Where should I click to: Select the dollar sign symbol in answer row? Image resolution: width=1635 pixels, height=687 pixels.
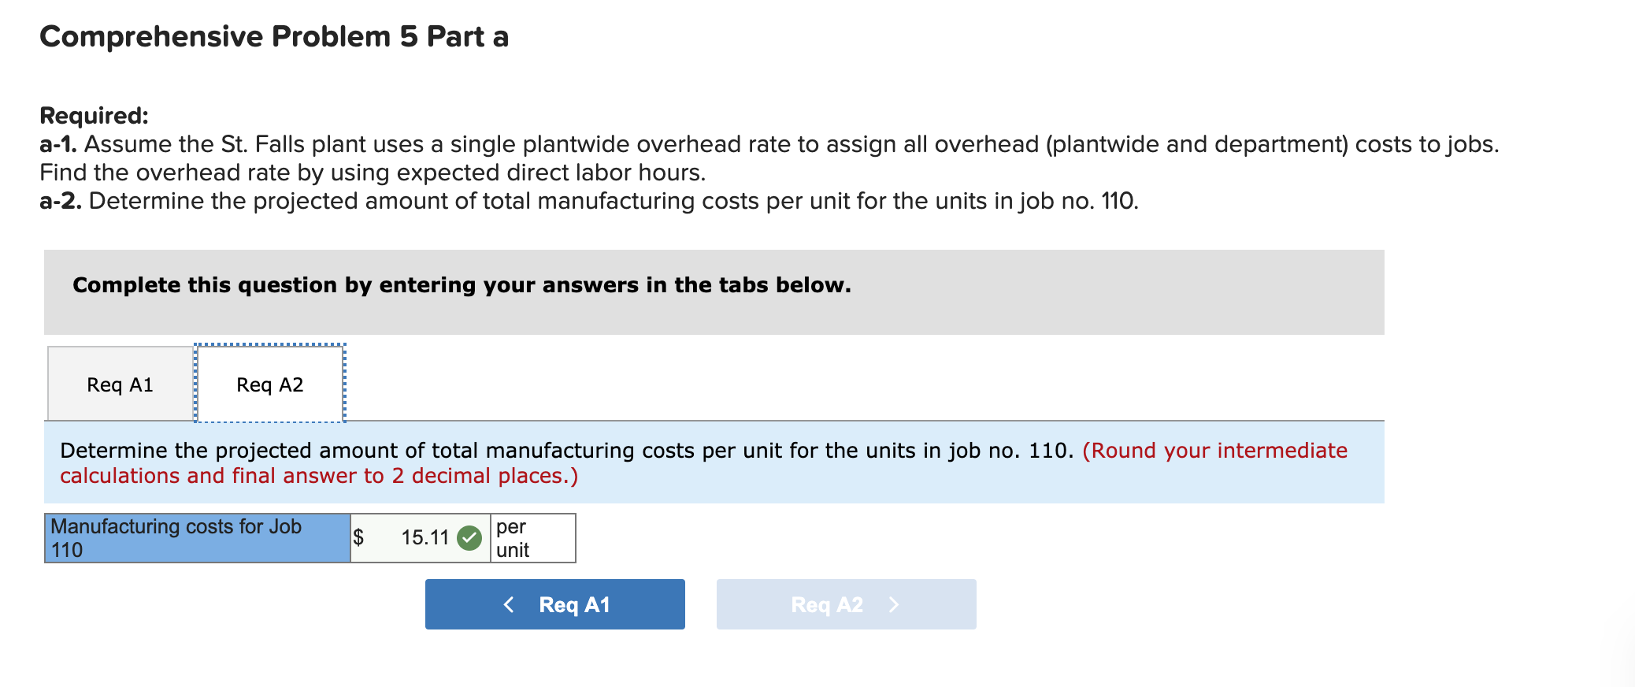[359, 537]
